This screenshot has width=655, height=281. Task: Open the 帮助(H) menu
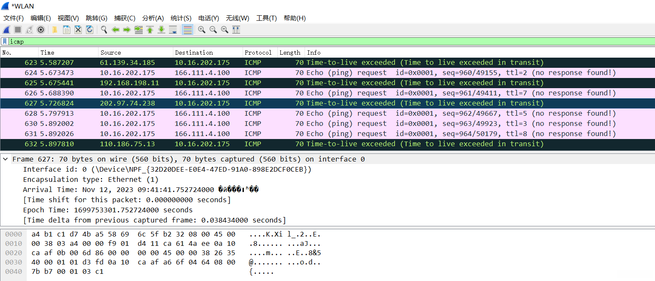[295, 18]
